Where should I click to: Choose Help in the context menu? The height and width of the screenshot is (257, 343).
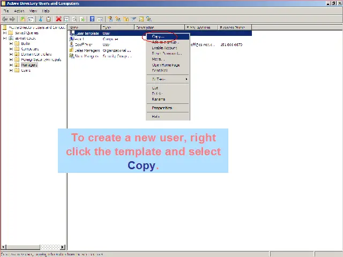tap(168, 117)
